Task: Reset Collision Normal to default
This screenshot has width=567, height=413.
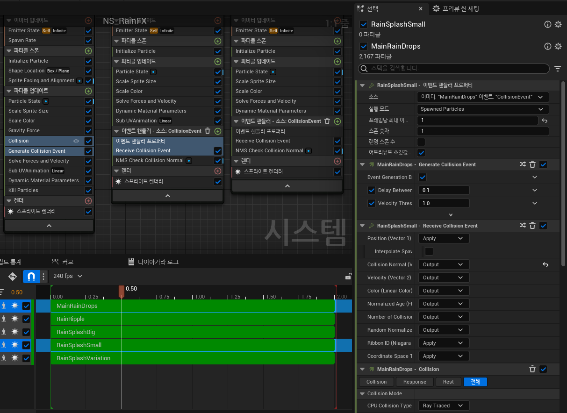Action: coord(545,264)
